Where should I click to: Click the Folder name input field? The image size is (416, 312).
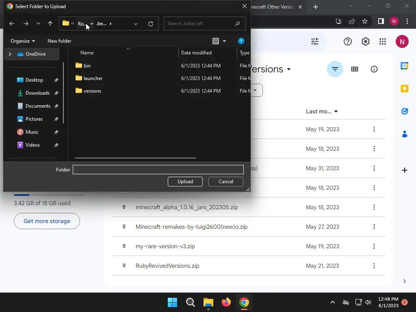coord(158,170)
